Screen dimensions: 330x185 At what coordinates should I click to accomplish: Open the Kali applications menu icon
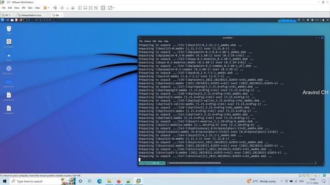(x=2, y=20)
